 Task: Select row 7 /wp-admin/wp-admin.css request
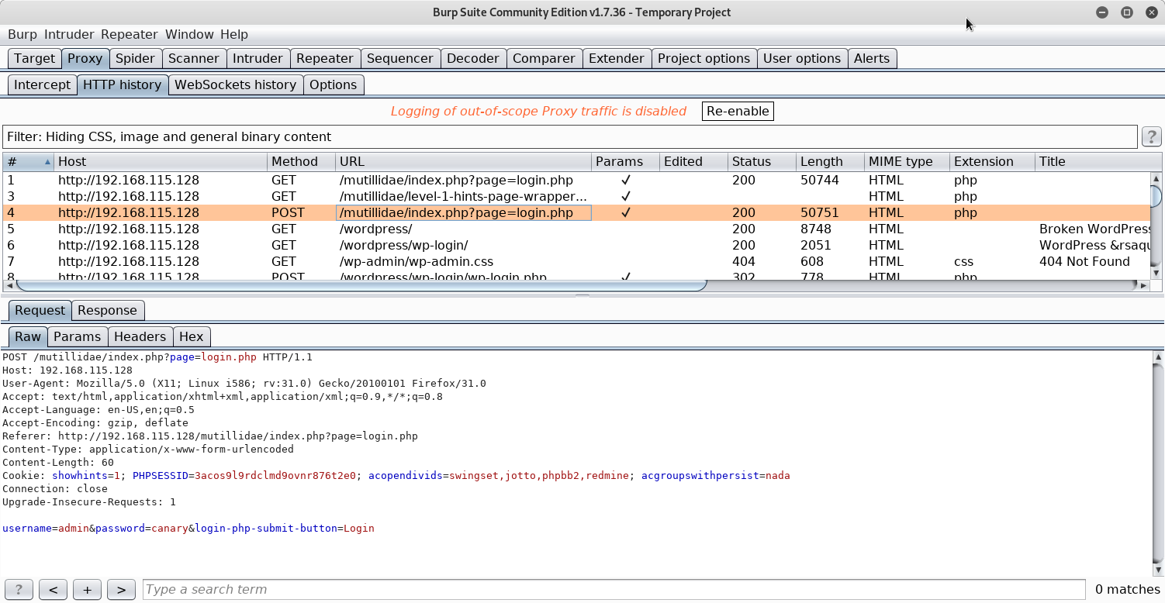coord(576,262)
